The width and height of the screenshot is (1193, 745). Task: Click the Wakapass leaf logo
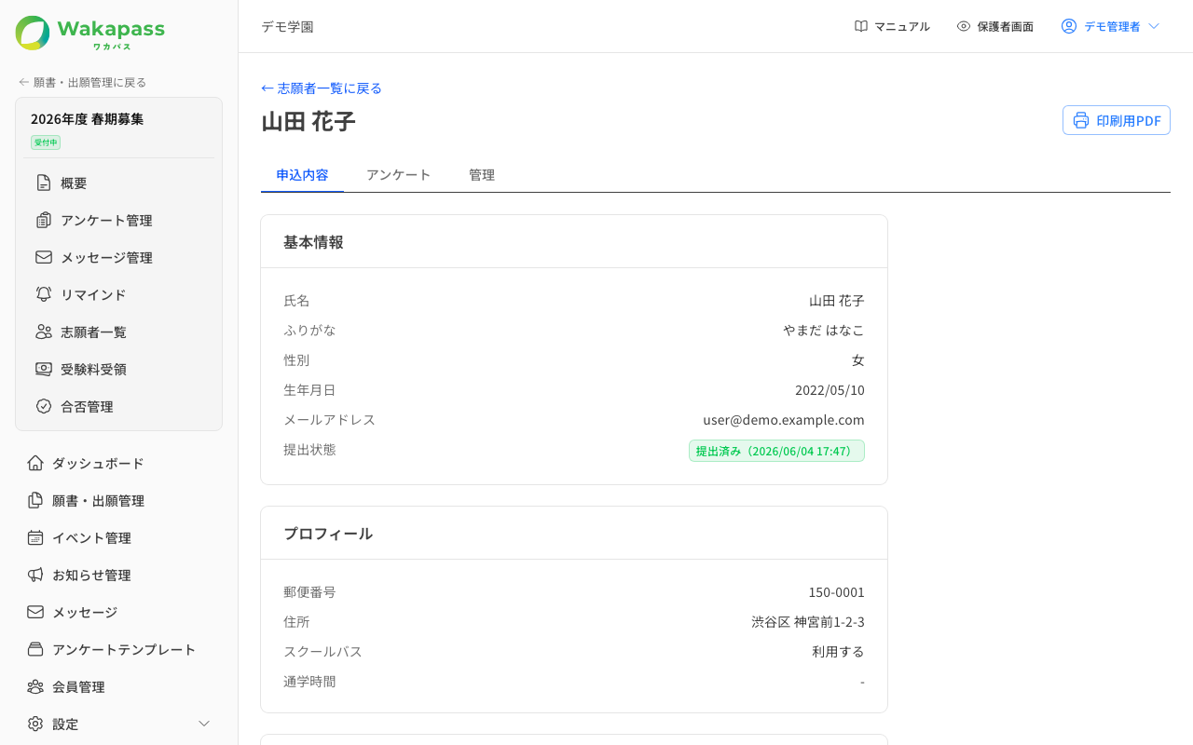tap(33, 33)
